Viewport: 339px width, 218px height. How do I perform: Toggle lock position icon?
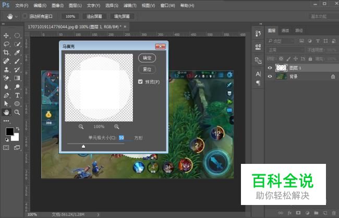[296, 59]
